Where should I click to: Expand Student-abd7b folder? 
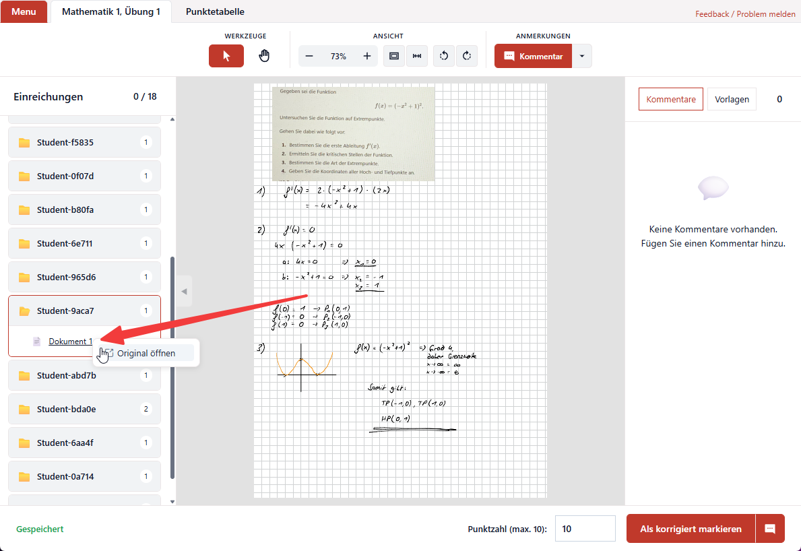(x=84, y=375)
